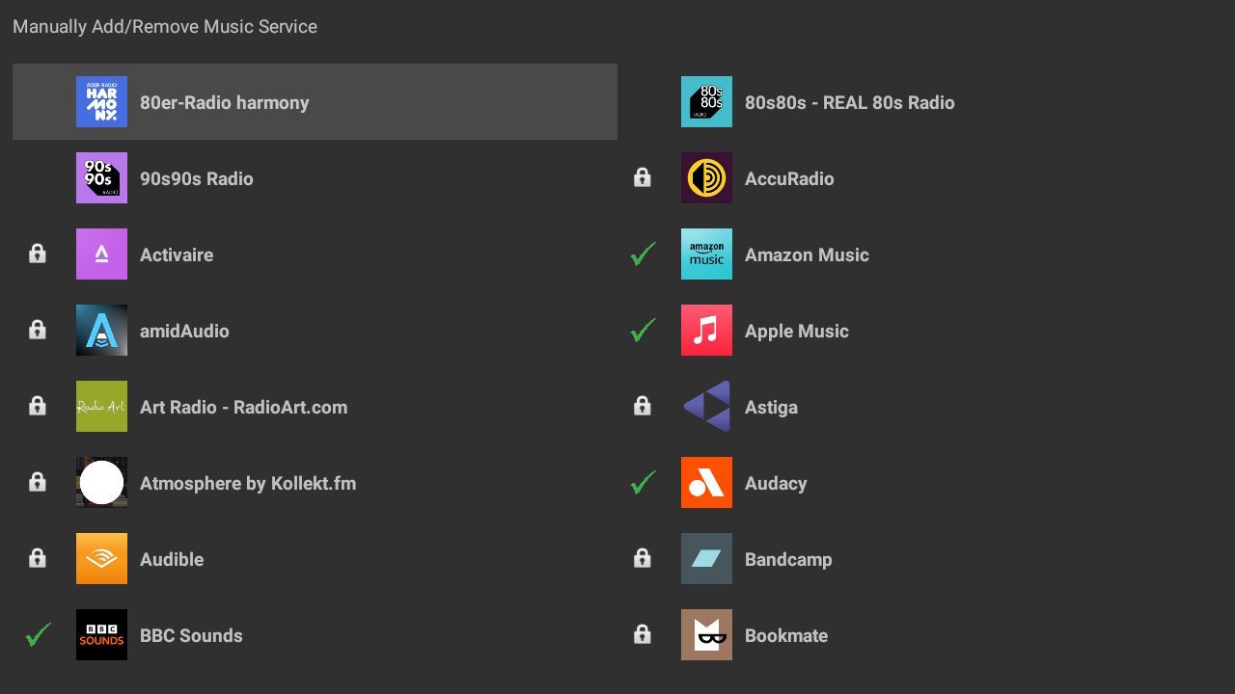Select the amidAudio list entry
The width and height of the screenshot is (1235, 694).
(x=184, y=331)
